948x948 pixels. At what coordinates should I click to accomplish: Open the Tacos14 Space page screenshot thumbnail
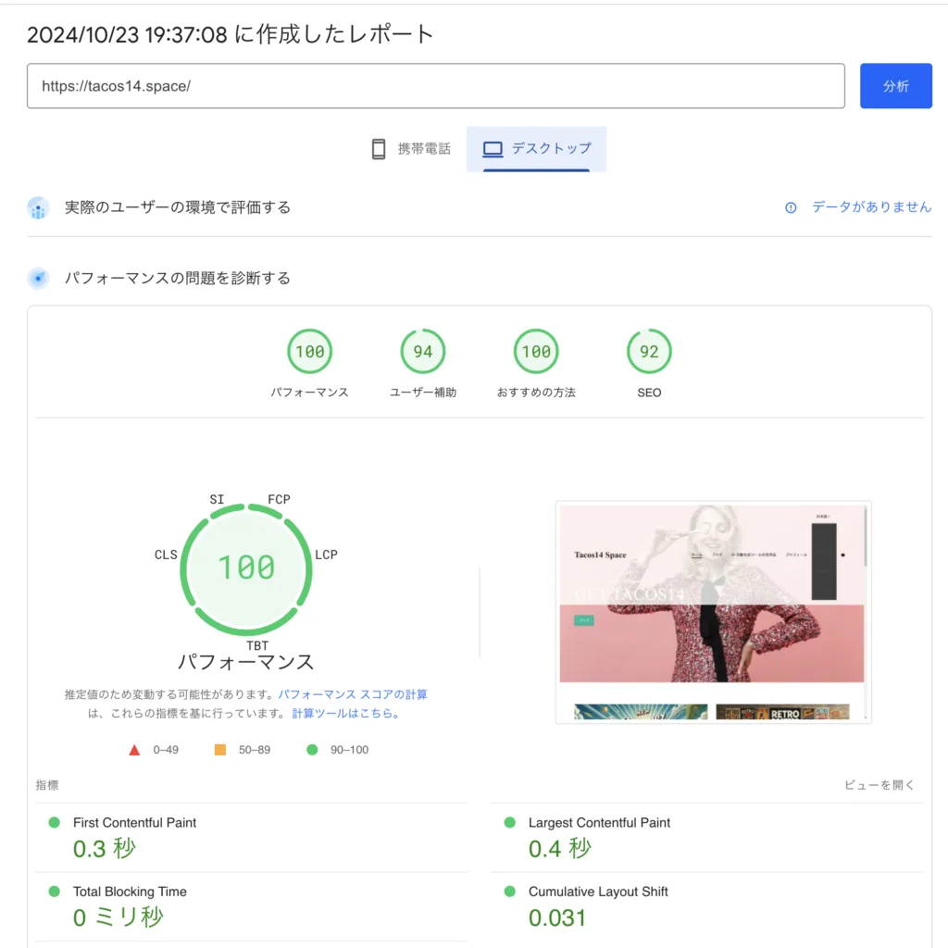(x=713, y=612)
